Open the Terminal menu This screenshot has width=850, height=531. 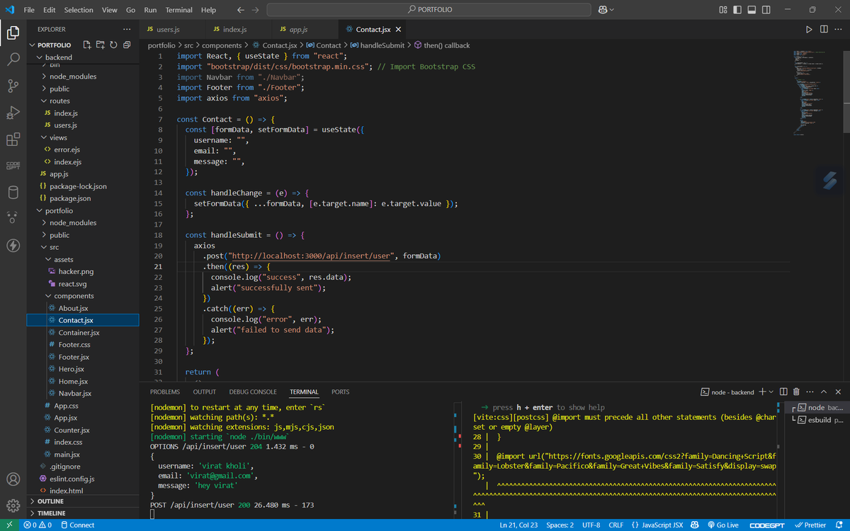[178, 10]
